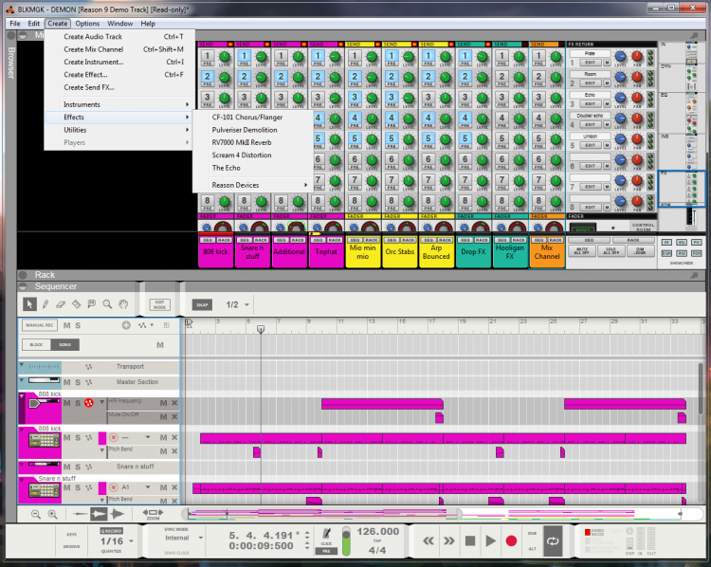Viewport: 711px width, 567px height.
Task: Click the Stop transport button
Action: (x=470, y=540)
